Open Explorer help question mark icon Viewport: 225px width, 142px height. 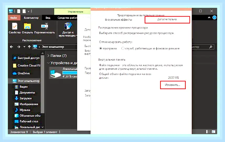[x=214, y=17]
